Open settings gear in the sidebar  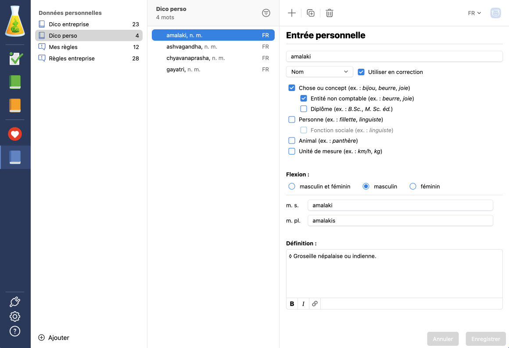(15, 316)
